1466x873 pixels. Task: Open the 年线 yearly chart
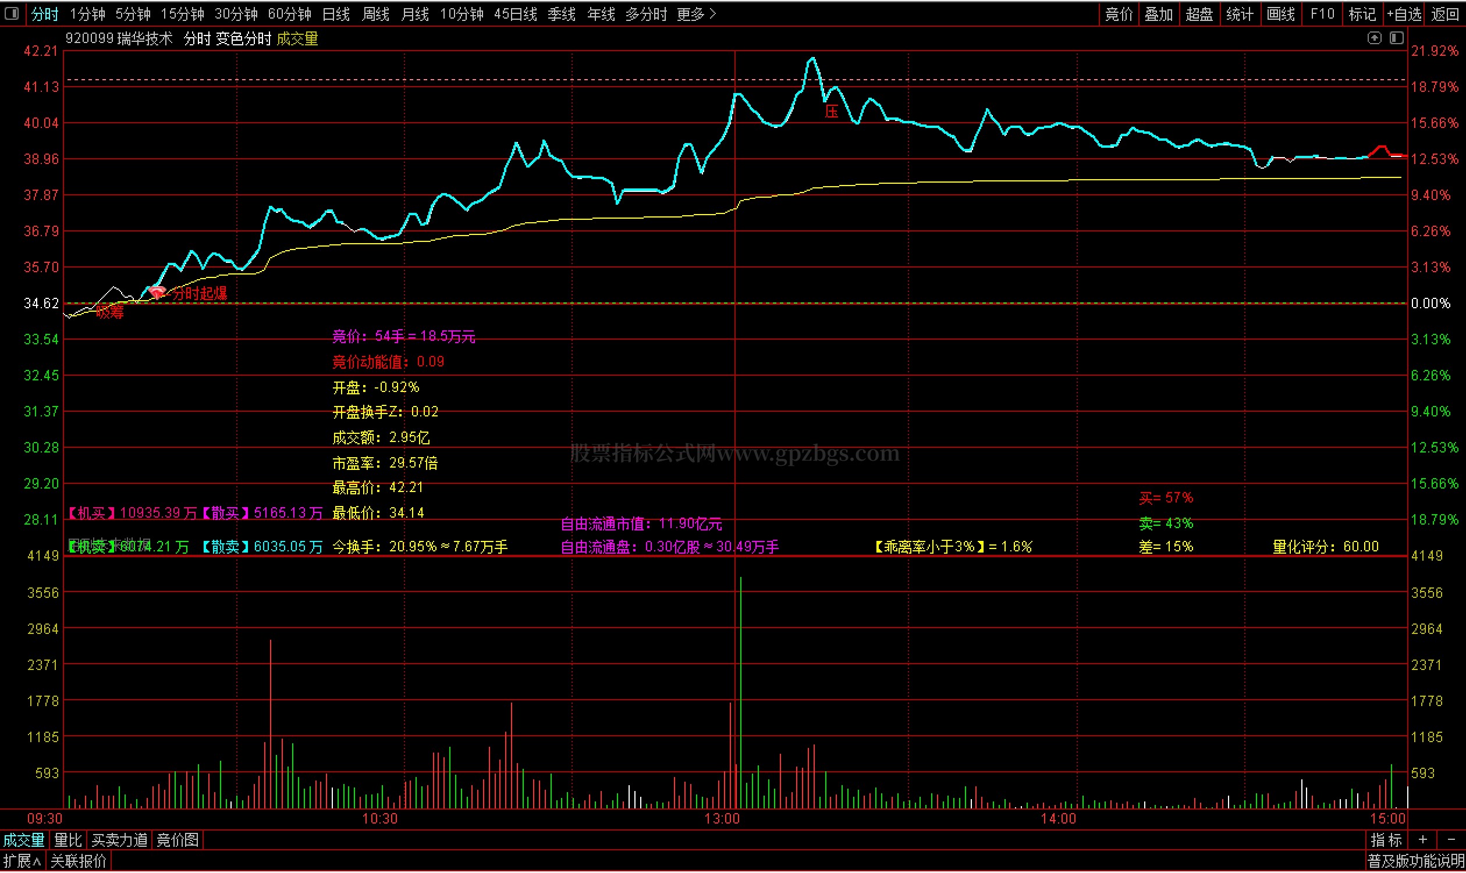(600, 13)
